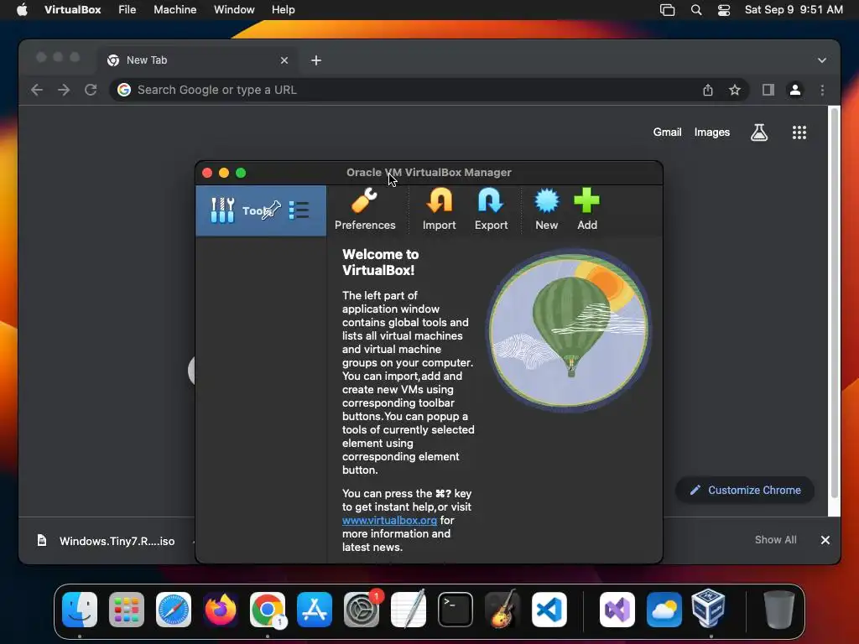859x644 pixels.
Task: Open the File menu
Action: click(128, 10)
